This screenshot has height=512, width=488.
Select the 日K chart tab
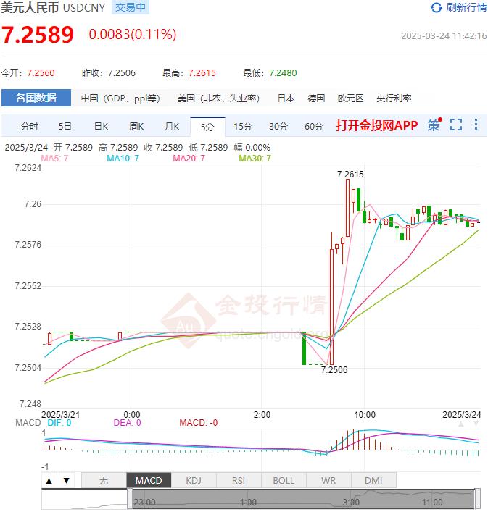101,126
